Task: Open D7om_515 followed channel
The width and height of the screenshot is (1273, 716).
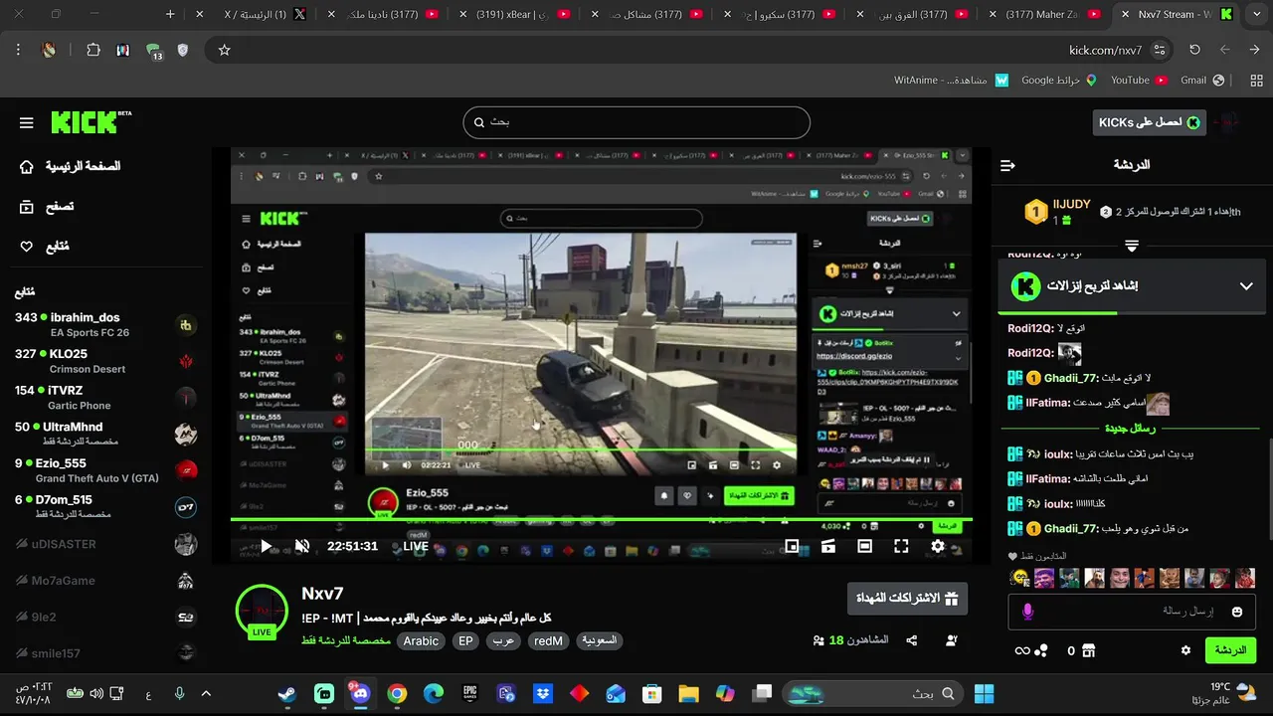Action: point(105,506)
